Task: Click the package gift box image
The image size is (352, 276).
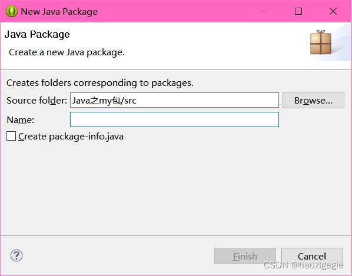Action: (321, 42)
